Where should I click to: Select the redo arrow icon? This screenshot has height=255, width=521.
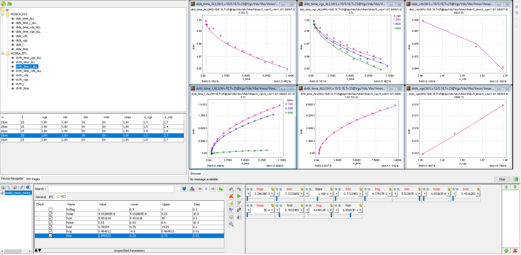[x=239, y=189]
